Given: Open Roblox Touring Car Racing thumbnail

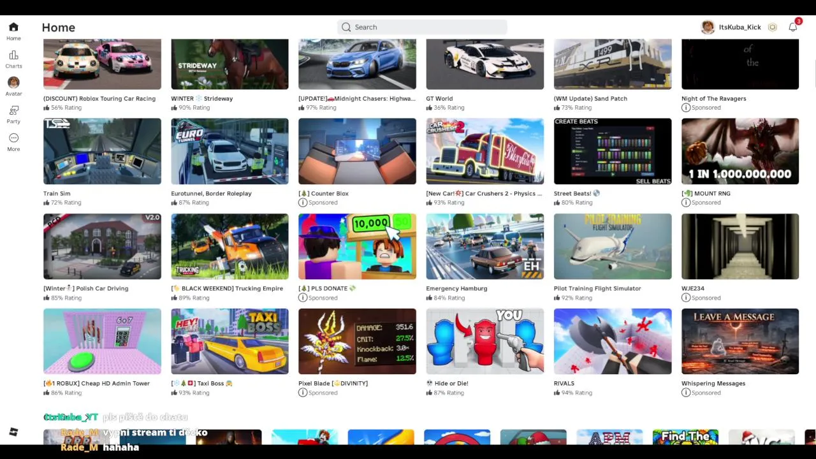Looking at the screenshot, I should [102, 64].
